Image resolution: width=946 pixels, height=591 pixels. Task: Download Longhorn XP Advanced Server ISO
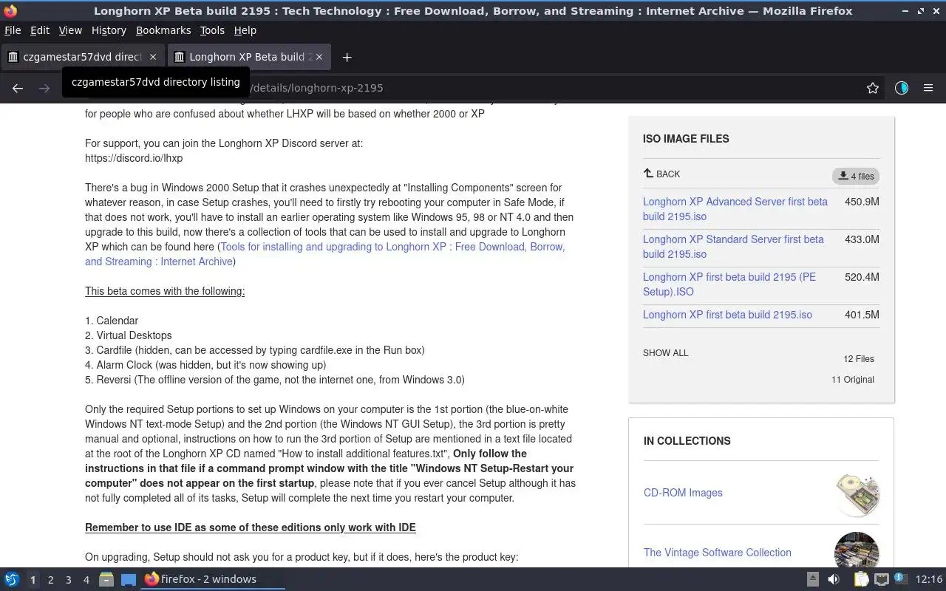tap(735, 209)
